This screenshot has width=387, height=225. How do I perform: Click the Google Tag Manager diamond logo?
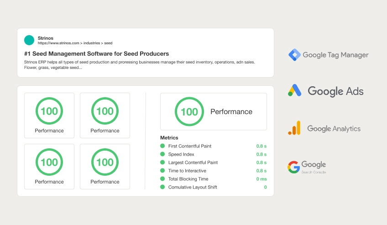(x=294, y=55)
